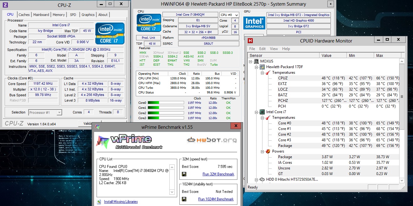Switch to the Graphics tab in CPU-Z
The width and height of the screenshot is (413, 206).
click(88, 15)
